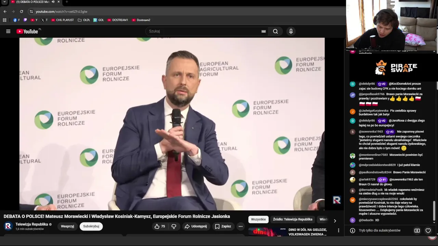
Task: Select the Źródło: Telewizja Republika chip
Action: [x=293, y=219]
